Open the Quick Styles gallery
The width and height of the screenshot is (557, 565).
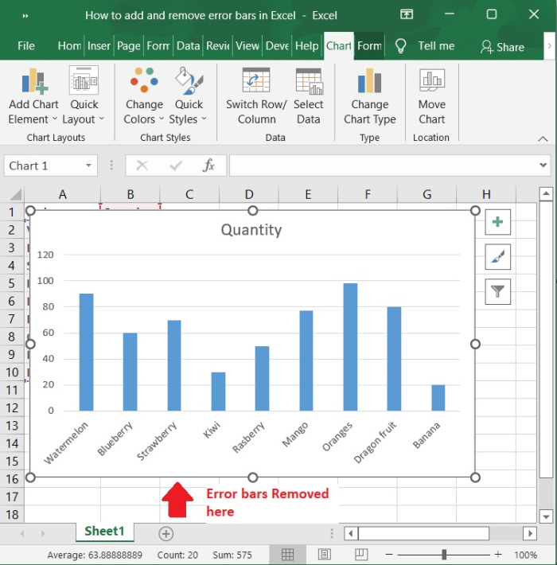pyautogui.click(x=188, y=95)
